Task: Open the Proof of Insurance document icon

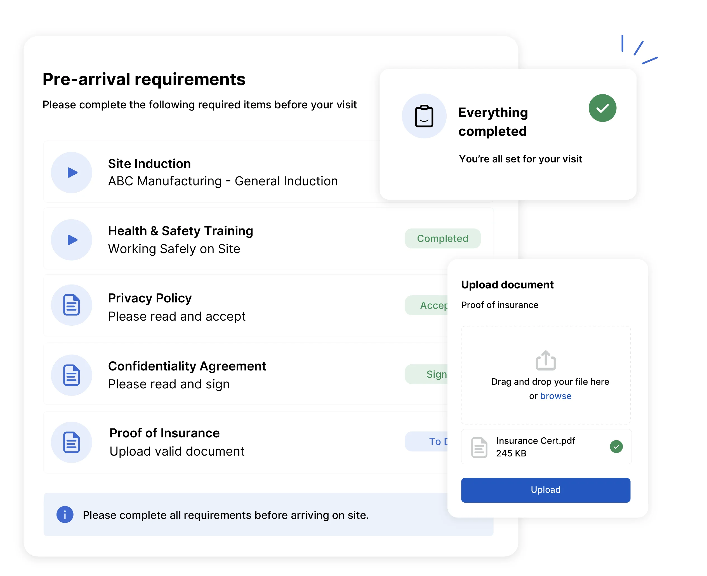Action: pos(71,442)
